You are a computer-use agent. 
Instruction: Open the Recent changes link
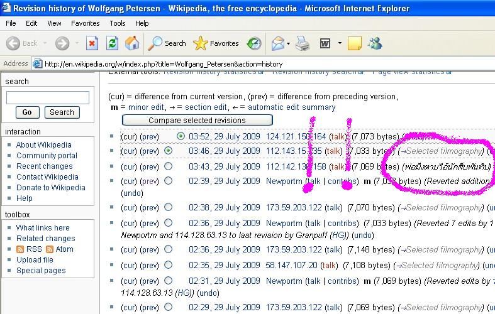coord(45,166)
